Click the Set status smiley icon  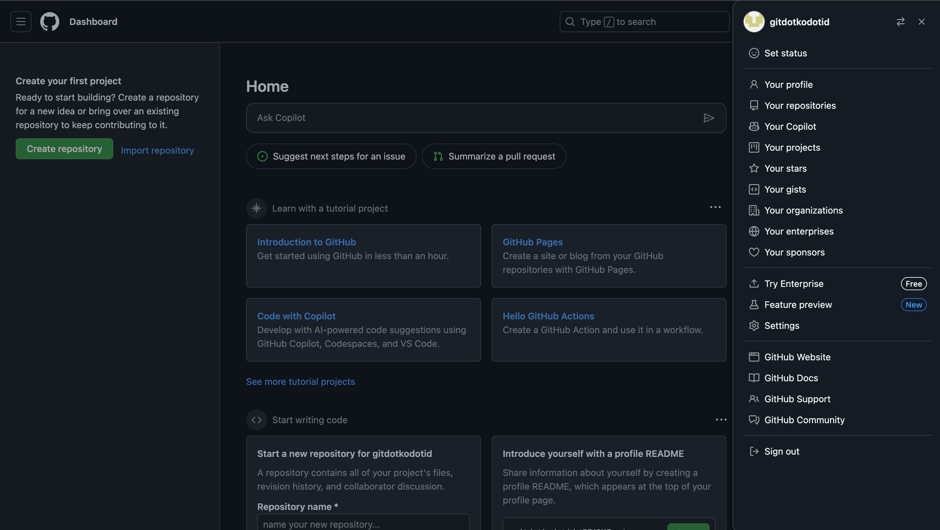[x=754, y=53]
